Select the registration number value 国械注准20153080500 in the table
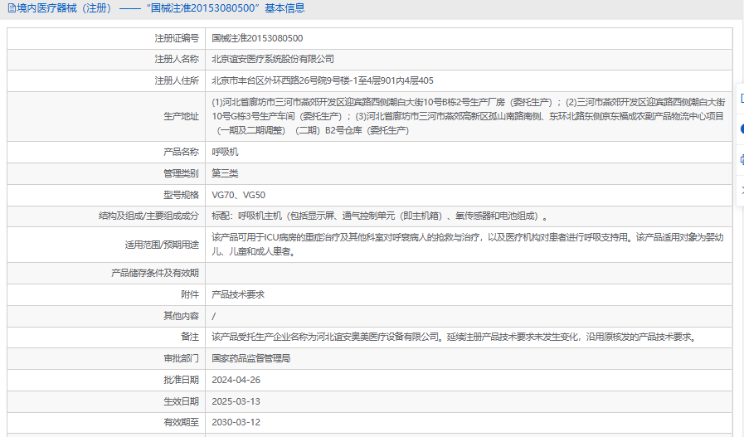 257,38
